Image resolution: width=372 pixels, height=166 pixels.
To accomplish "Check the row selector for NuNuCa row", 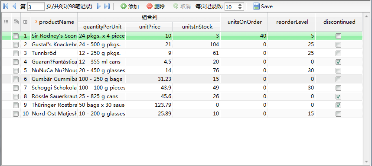I will click(16, 71).
